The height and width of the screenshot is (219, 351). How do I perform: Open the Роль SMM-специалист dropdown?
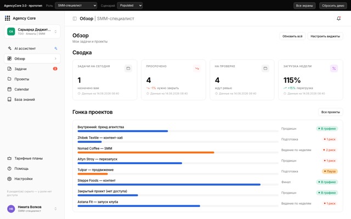tap(76, 5)
